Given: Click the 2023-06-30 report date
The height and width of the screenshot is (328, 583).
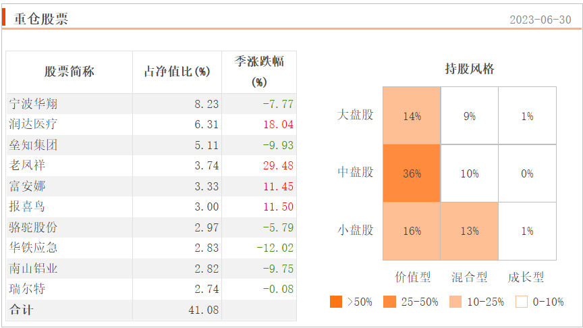Looking at the screenshot, I should pos(540,20).
